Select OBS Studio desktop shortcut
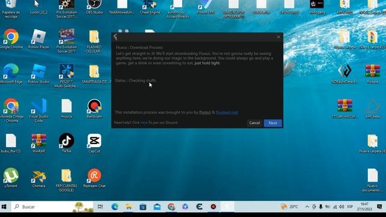Viewport: 386px width, 217px height. coord(94,7)
